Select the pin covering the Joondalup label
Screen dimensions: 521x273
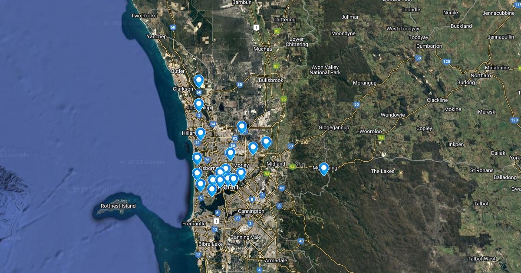pyautogui.click(x=199, y=105)
